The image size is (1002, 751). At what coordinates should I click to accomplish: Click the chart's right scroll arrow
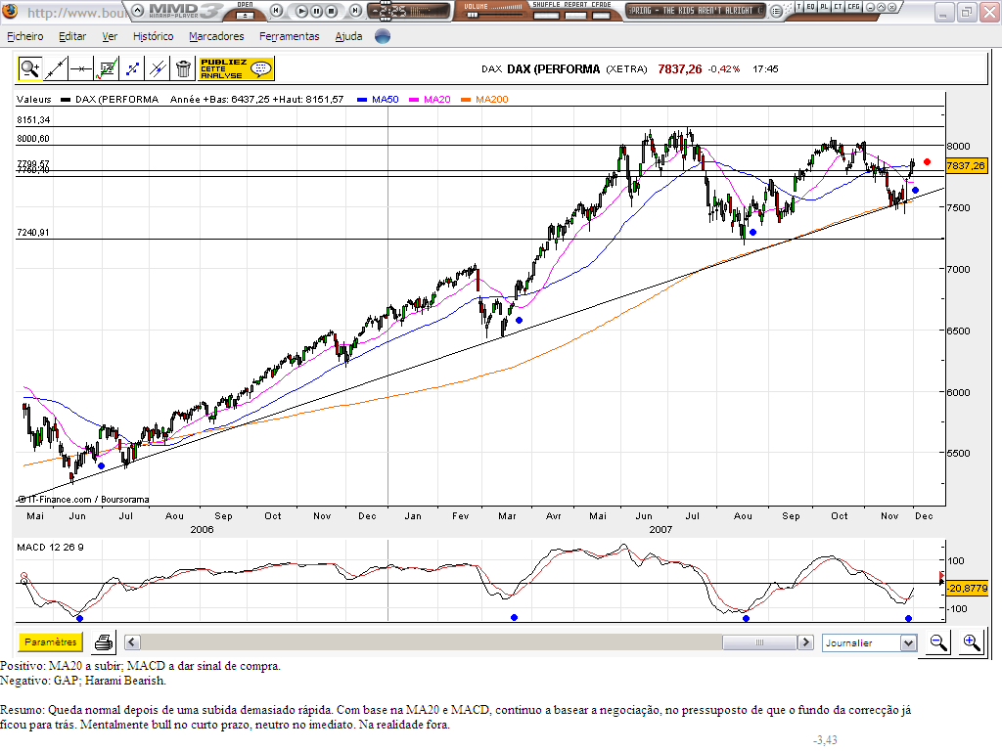click(x=806, y=642)
